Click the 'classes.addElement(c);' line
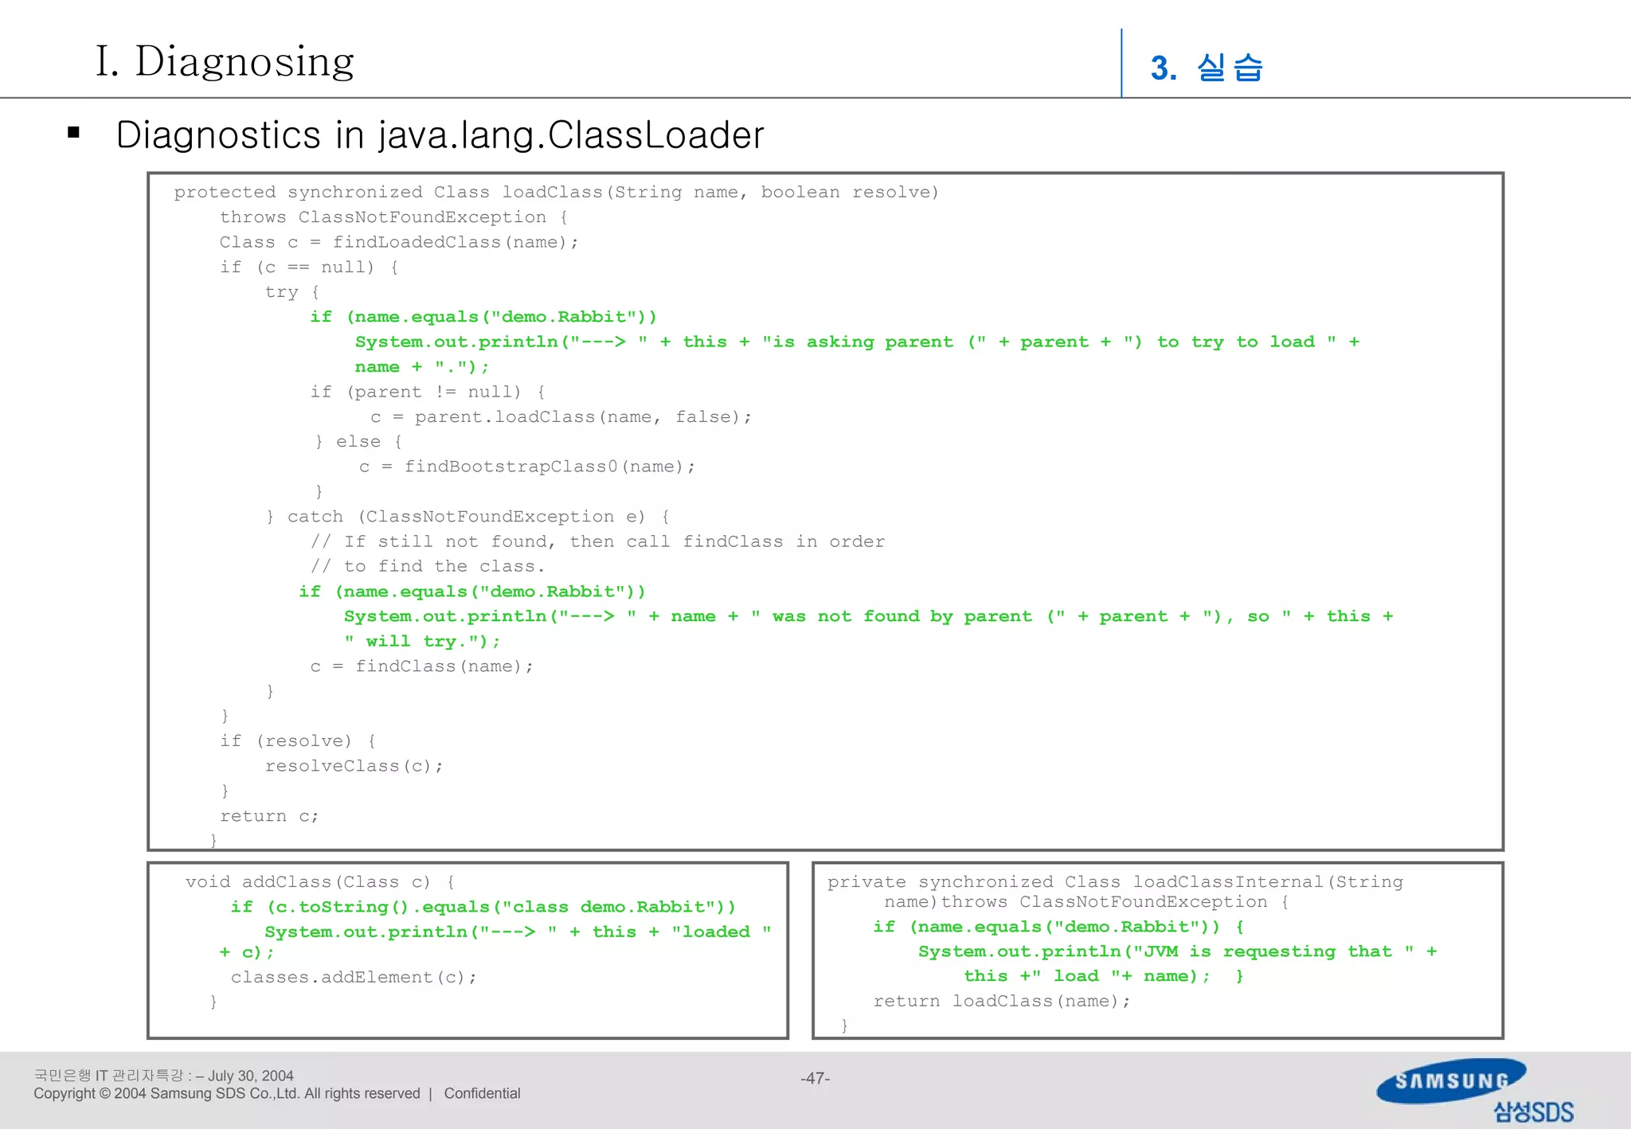This screenshot has width=1631, height=1129. tap(354, 977)
